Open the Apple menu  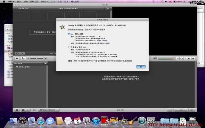[x=4, y=2]
